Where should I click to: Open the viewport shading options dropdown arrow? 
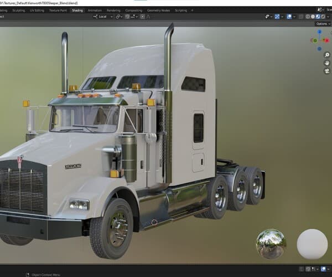(329, 17)
